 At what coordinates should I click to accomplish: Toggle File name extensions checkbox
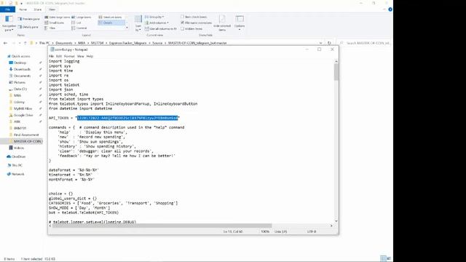click(x=196, y=23)
